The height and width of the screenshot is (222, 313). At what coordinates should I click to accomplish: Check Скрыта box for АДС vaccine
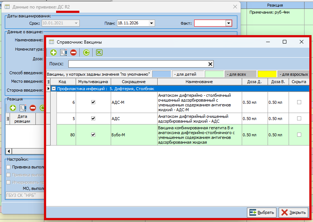(299, 119)
